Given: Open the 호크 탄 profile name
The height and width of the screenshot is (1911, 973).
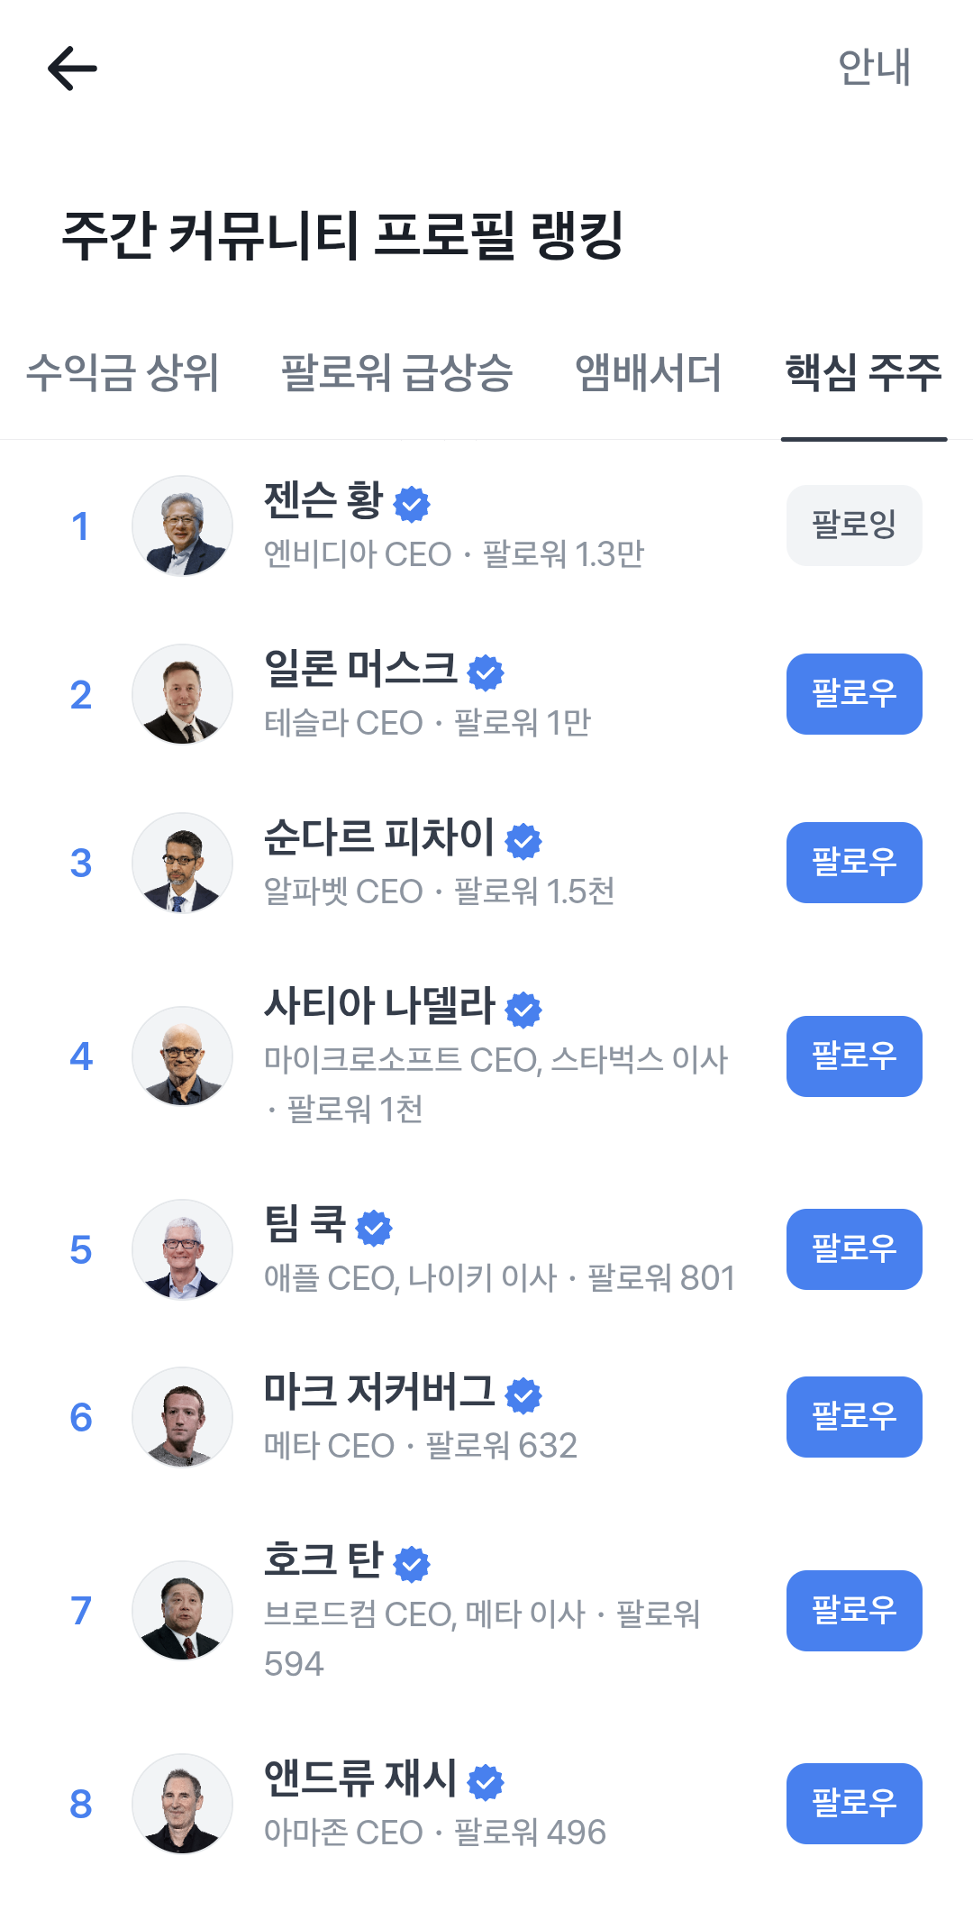Looking at the screenshot, I should click(x=323, y=1560).
